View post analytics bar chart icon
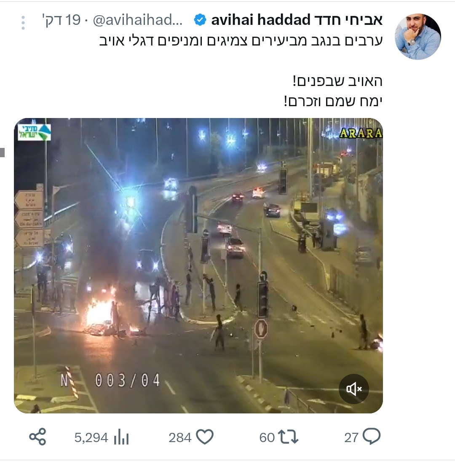This screenshot has width=455, height=464. 121,437
